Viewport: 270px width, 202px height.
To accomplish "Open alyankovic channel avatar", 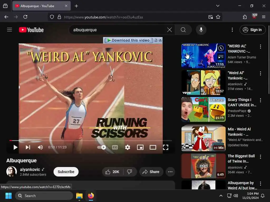I will pyautogui.click(x=12, y=171).
